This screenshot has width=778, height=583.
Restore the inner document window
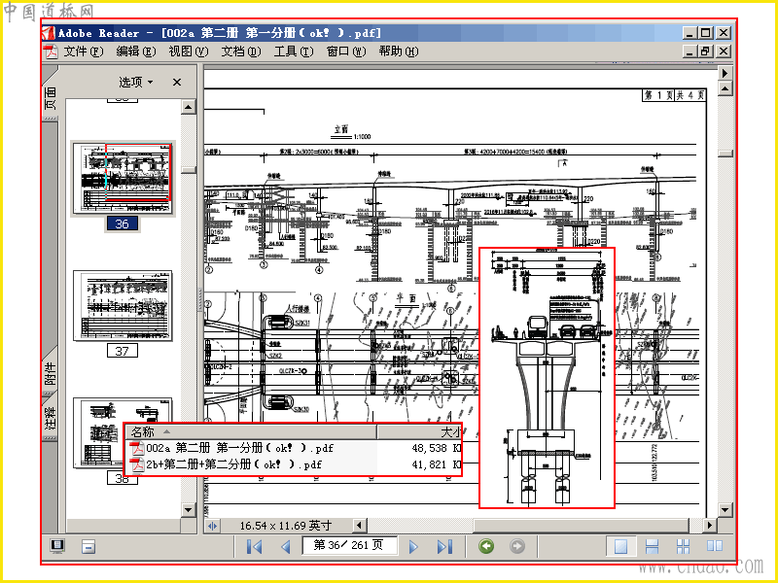coord(706,51)
